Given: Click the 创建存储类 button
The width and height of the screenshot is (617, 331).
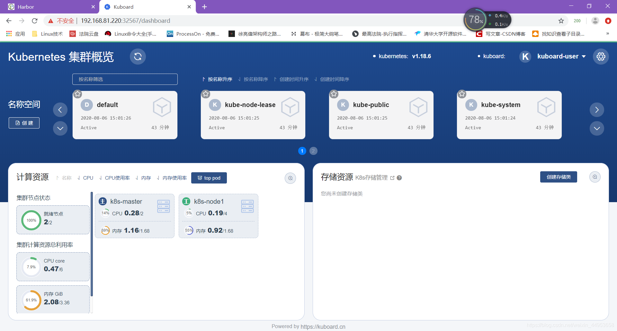Looking at the screenshot, I should coord(559,177).
